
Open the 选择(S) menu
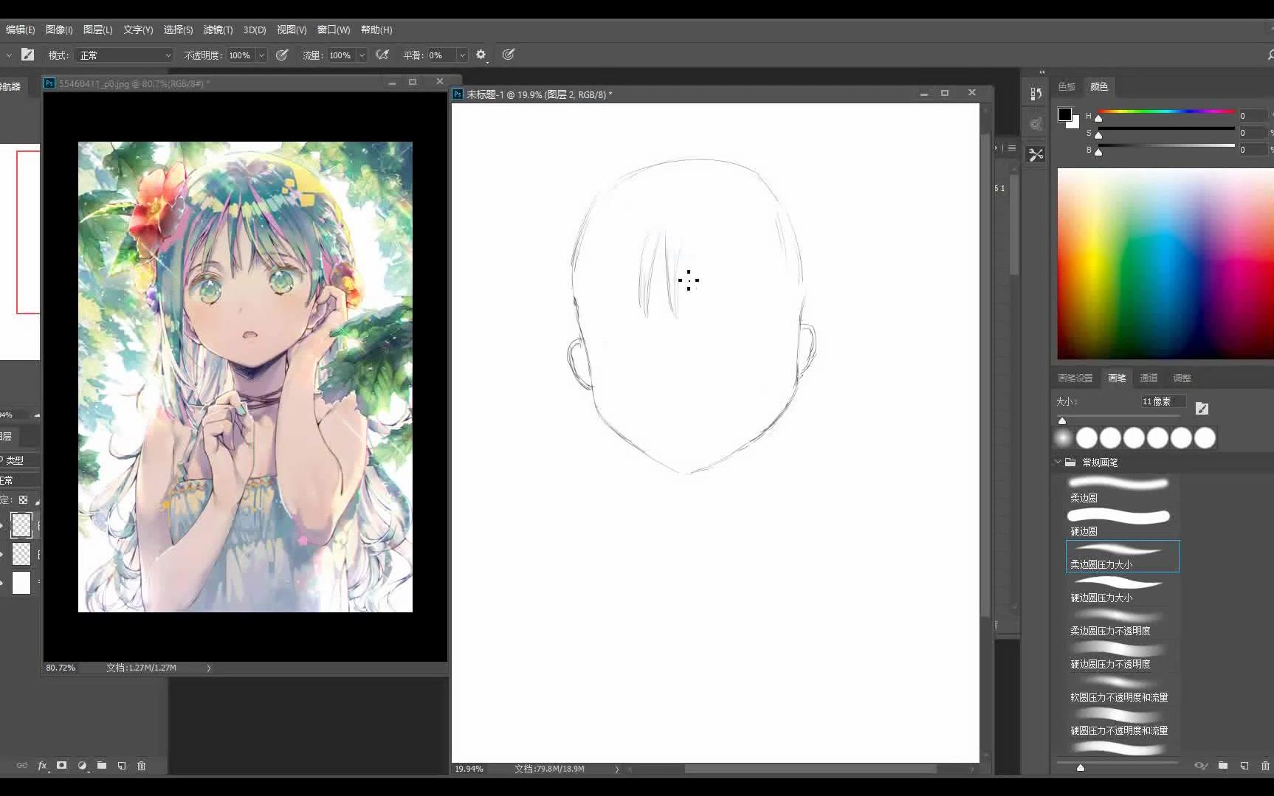coord(178,30)
